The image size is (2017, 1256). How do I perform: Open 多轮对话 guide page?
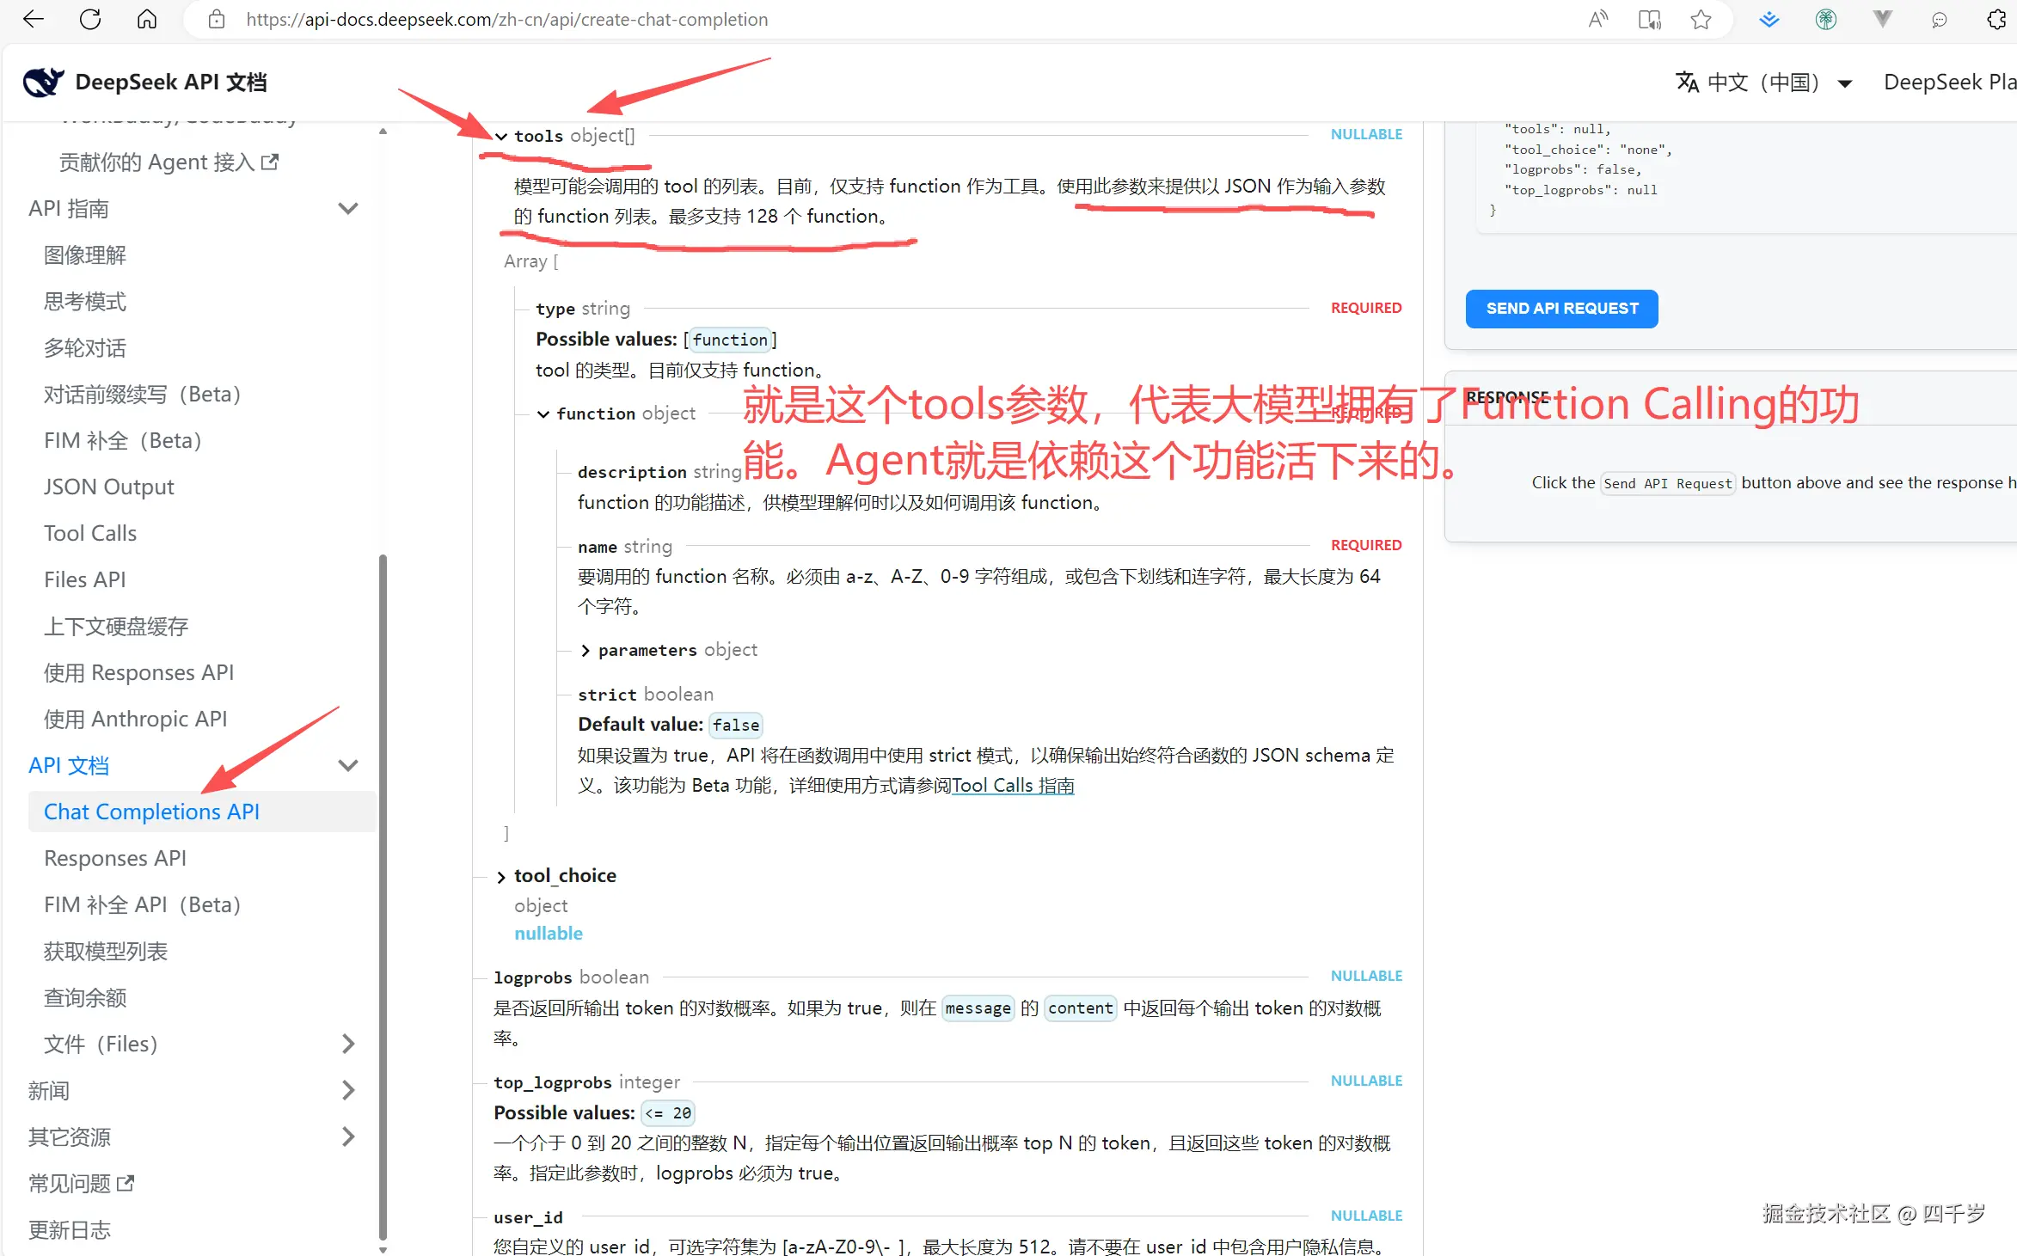(x=85, y=347)
